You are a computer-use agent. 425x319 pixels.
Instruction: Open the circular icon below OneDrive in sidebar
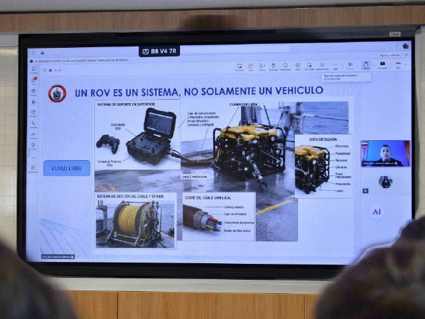click(x=33, y=146)
